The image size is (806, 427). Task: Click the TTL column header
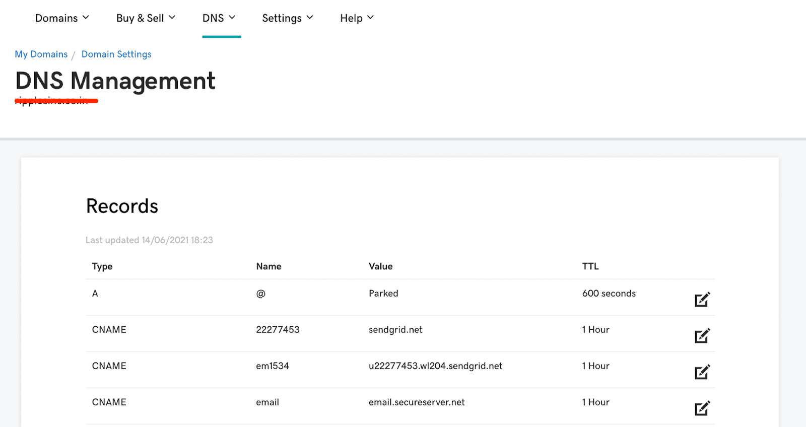coord(590,266)
